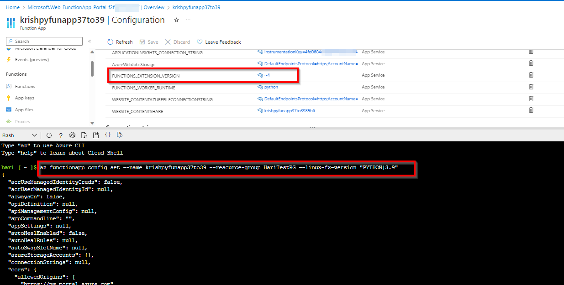564x285 pixels.
Task: Delete the AzureWebJobsStorage setting
Action: coord(531,63)
